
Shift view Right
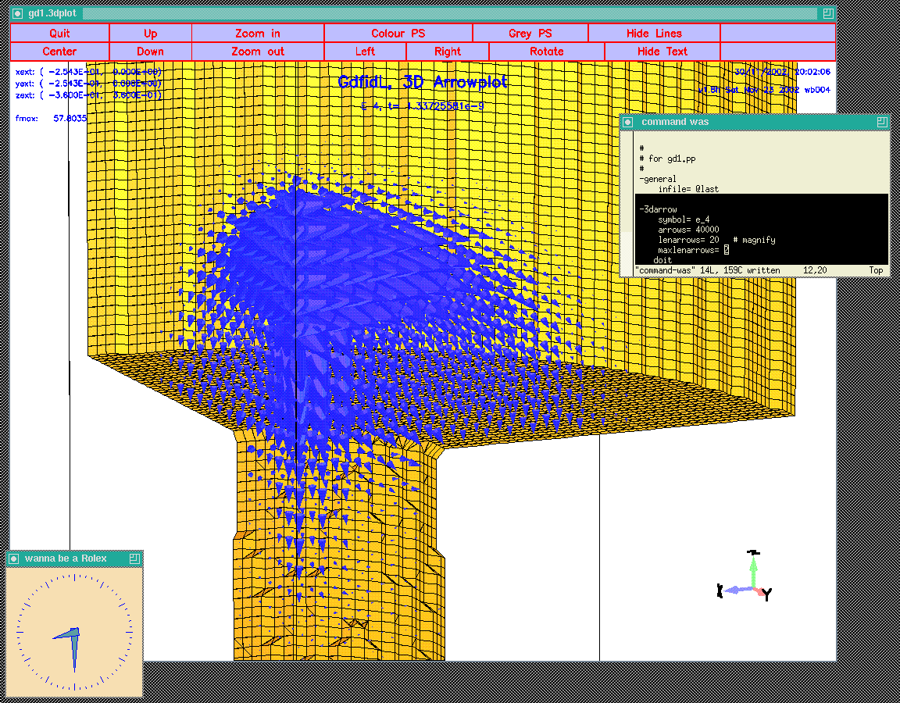tap(448, 51)
